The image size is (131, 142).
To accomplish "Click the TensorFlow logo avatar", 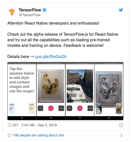I will click(x=12, y=12).
